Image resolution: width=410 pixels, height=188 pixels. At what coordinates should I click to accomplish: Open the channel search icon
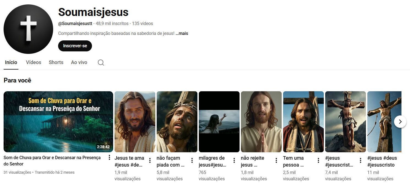101,62
